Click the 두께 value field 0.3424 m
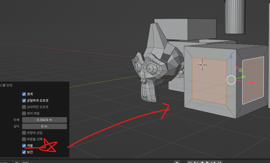270x163 pixels. pos(45,120)
